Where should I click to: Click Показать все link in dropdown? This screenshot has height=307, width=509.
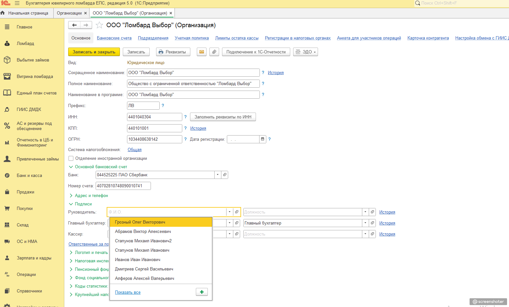(x=128, y=292)
